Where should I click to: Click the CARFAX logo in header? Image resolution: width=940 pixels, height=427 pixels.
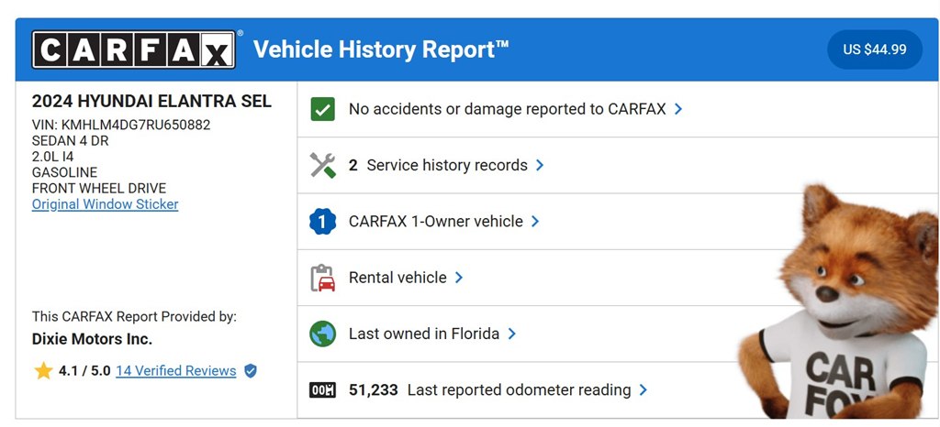(x=133, y=49)
